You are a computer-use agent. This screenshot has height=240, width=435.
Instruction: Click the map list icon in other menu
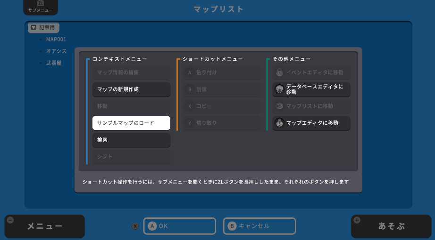coord(279,106)
